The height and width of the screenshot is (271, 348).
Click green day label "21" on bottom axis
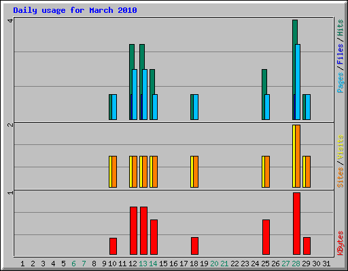click(224, 264)
